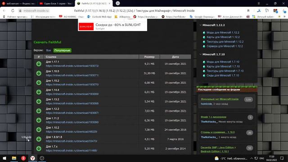Open the browser hamburger menu

tap(259, 3)
